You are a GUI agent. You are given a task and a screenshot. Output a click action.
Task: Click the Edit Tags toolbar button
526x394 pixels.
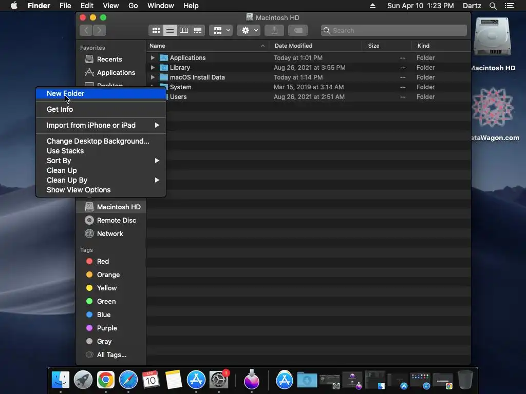click(x=298, y=30)
